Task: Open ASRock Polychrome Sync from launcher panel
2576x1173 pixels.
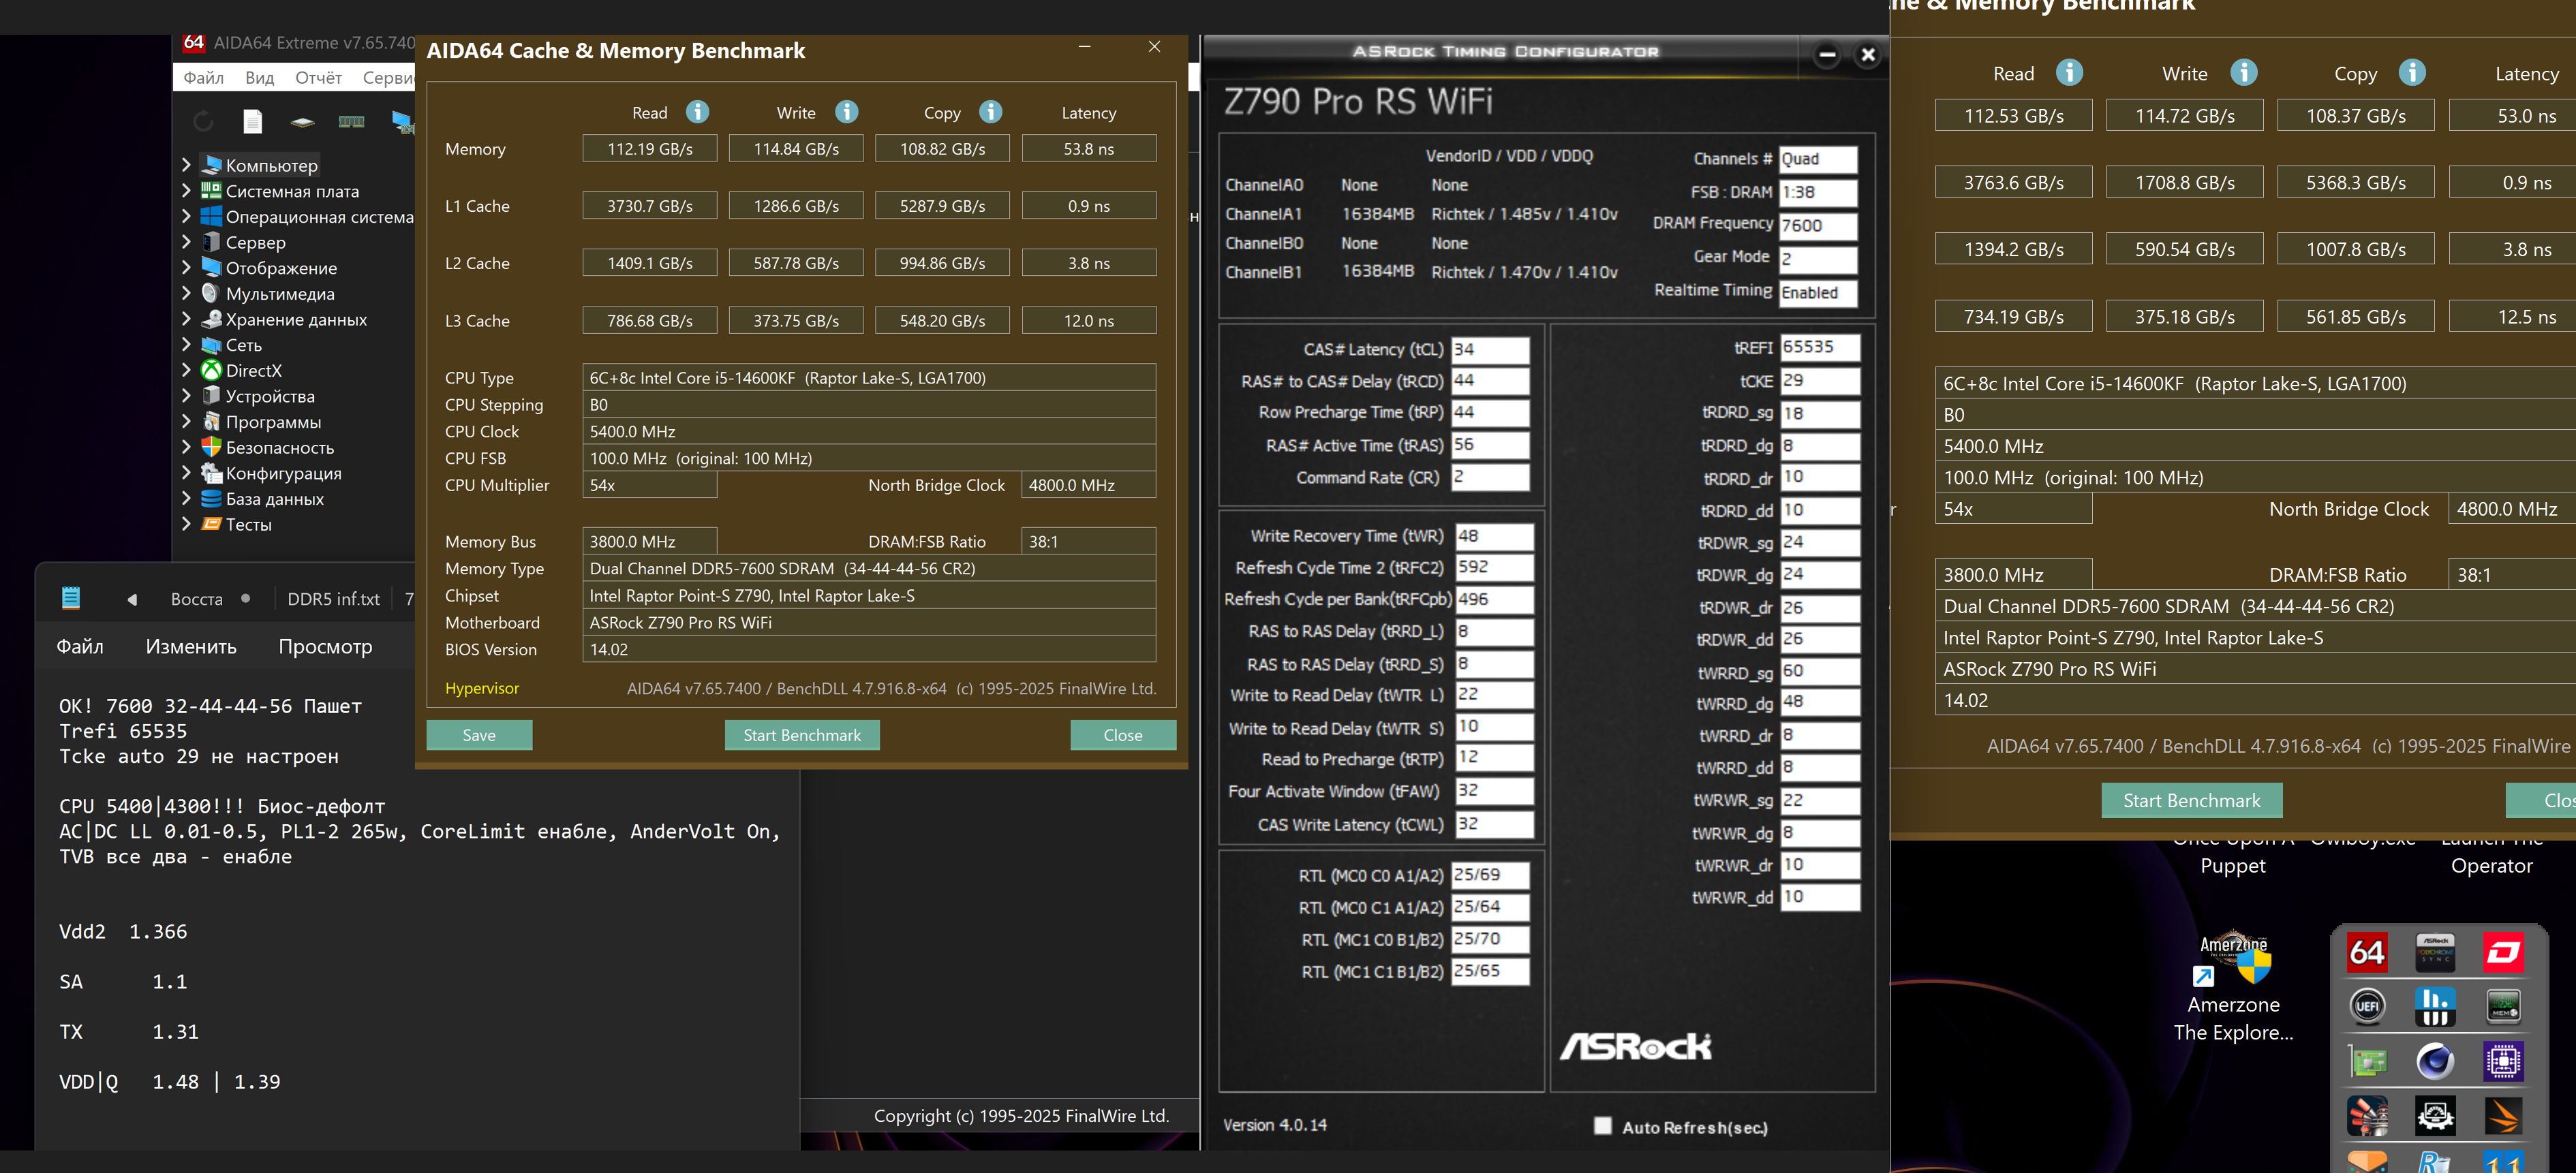Action: (2434, 952)
